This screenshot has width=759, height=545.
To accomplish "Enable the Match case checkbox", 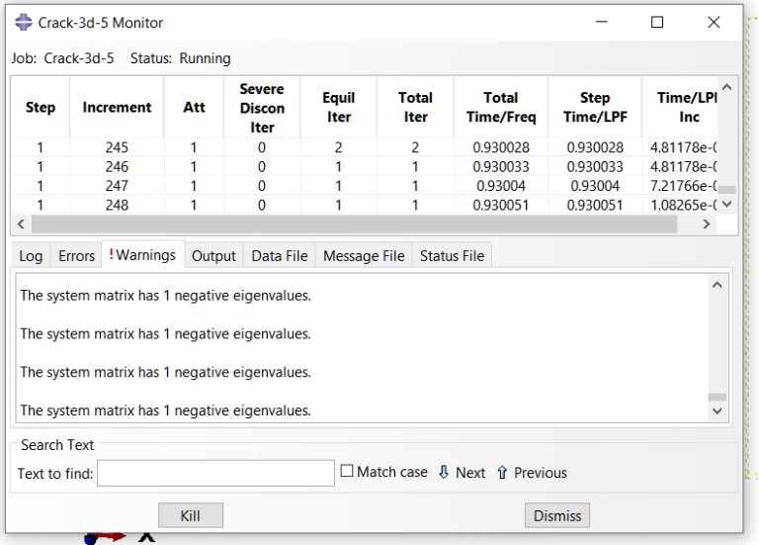I will [x=347, y=471].
